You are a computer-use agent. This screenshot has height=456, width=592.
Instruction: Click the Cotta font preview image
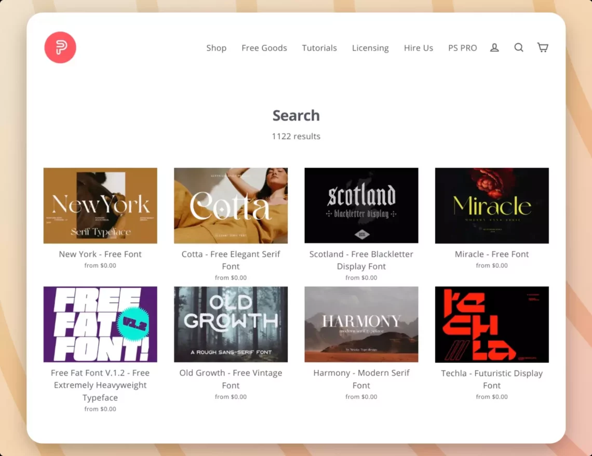click(x=231, y=205)
